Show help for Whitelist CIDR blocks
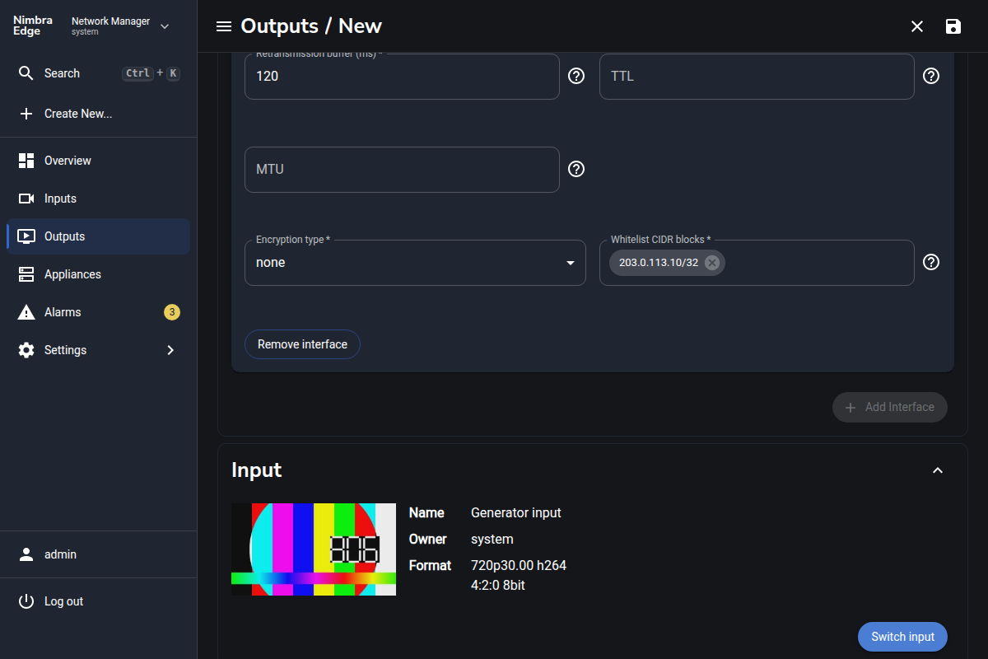 pos(931,262)
